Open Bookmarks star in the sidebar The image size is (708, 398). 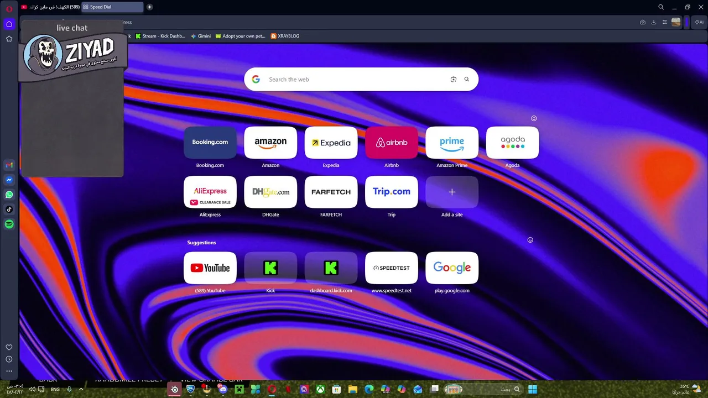(x=9, y=39)
